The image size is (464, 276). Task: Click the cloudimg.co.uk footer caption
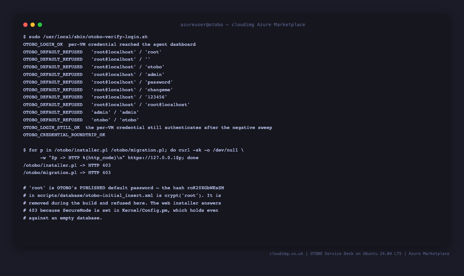(x=359, y=253)
